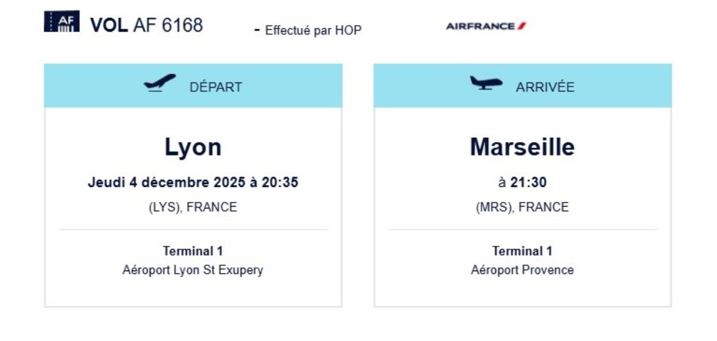This screenshot has width=717, height=341.
Task: Click the landing airplane arrival icon
Action: [x=486, y=83]
